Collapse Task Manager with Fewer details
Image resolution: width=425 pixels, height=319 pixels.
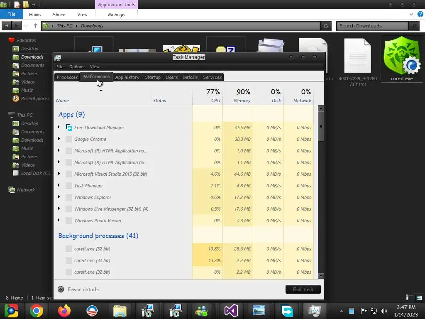[x=78, y=290]
